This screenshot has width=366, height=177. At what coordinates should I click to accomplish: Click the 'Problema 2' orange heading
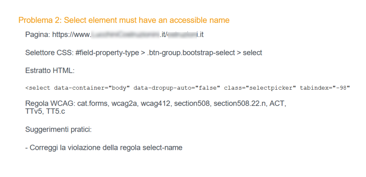[124, 20]
